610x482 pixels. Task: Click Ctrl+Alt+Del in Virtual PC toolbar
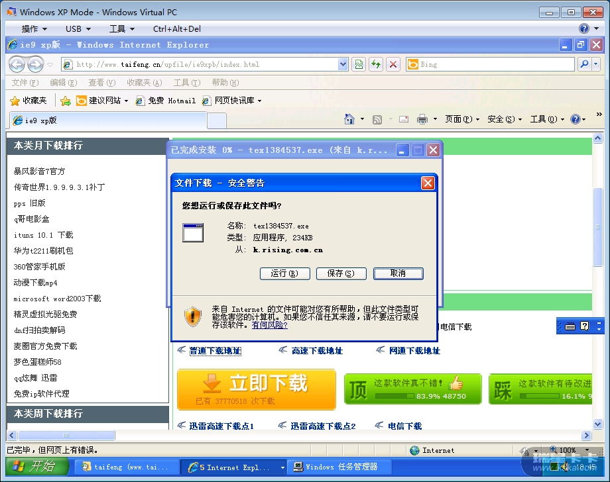(x=177, y=28)
